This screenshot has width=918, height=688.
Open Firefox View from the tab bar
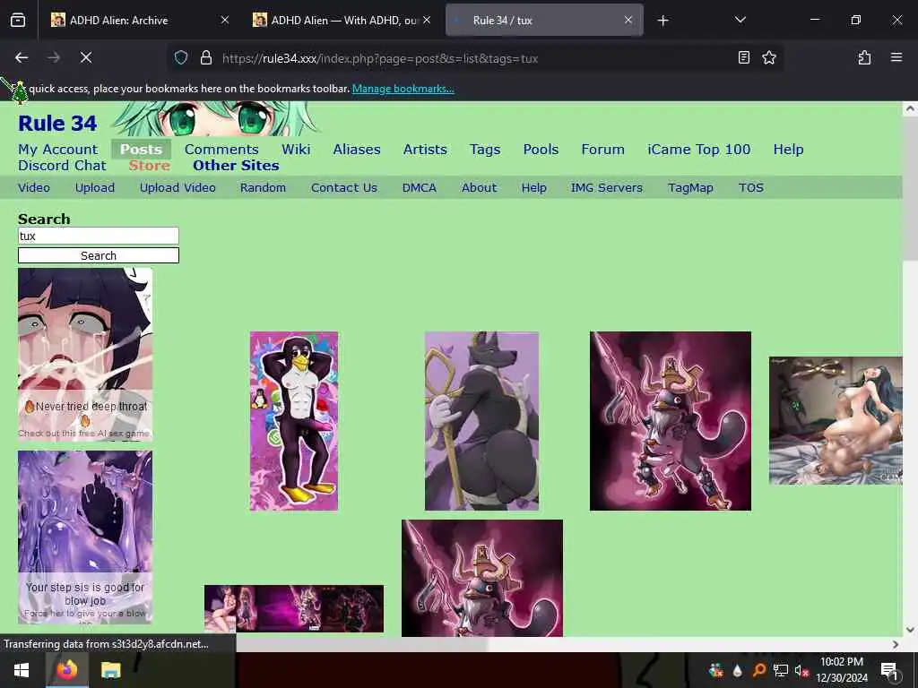pyautogui.click(x=18, y=21)
